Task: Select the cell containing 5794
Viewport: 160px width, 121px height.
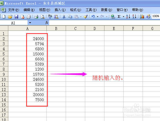Action: coord(27,44)
